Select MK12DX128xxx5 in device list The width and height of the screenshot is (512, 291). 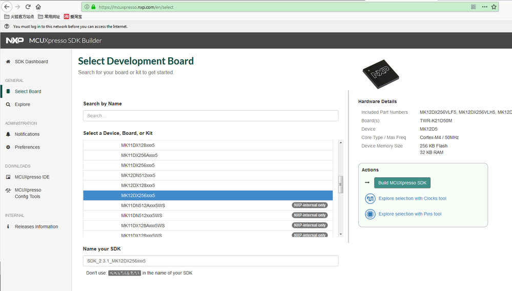point(208,185)
